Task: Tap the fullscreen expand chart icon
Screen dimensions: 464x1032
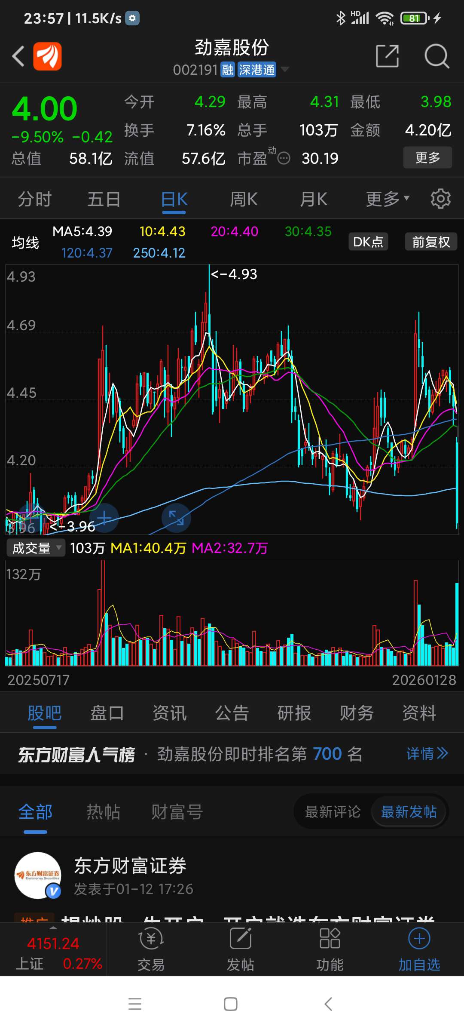Action: (x=176, y=518)
